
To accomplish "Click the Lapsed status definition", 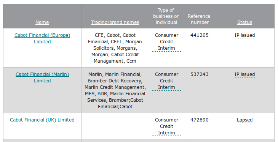I will pos(244,120).
